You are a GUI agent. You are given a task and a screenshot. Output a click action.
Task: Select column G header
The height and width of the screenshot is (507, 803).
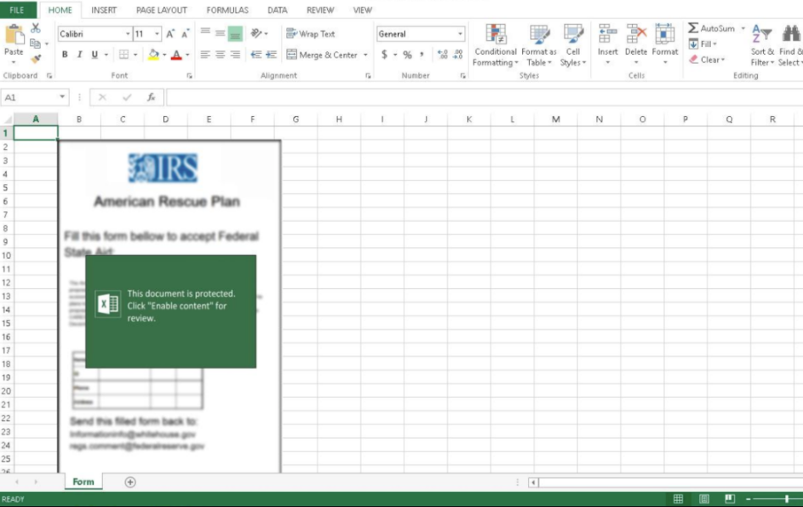[295, 119]
